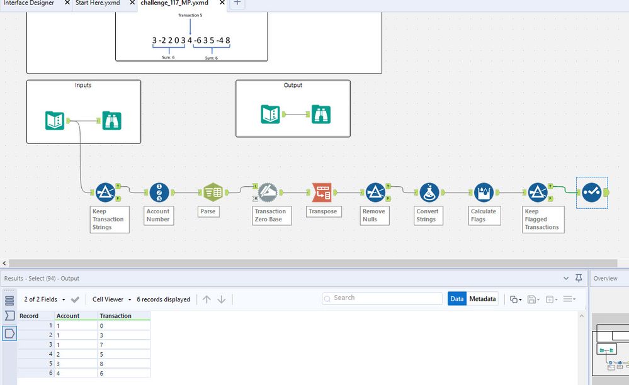
Task: Select the Convert Strings formula tool
Action: (429, 192)
